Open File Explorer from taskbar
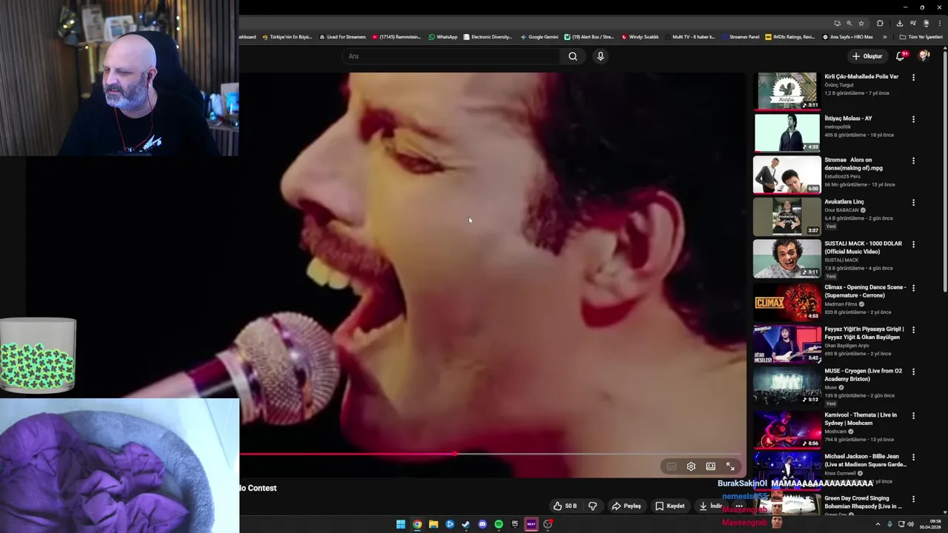This screenshot has width=948, height=533. [x=433, y=524]
